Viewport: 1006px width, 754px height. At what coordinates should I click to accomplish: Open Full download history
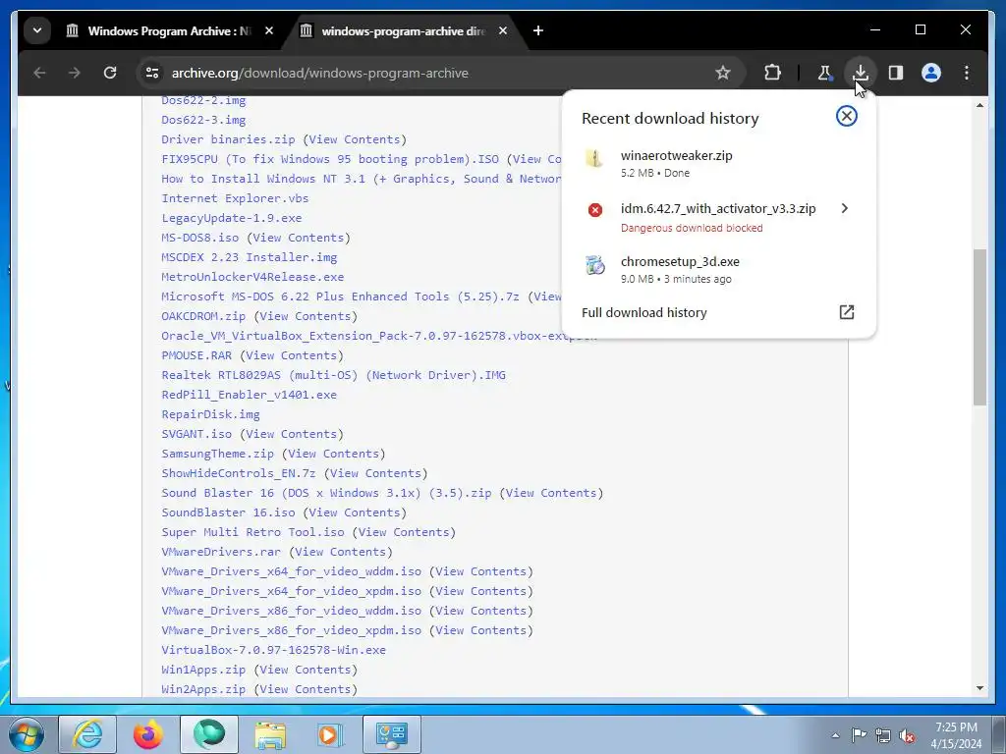coord(644,313)
